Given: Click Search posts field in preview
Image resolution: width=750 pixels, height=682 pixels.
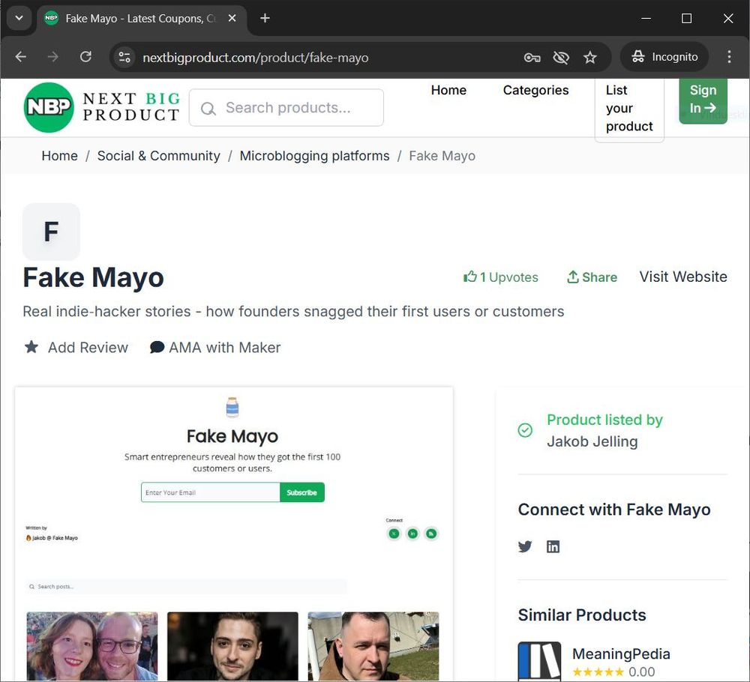Looking at the screenshot, I should (x=186, y=586).
